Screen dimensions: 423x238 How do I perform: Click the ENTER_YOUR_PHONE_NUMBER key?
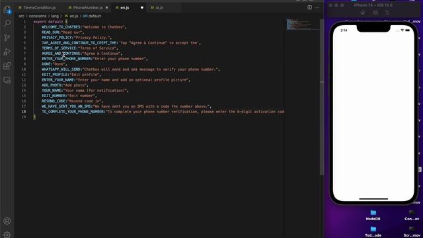[x=67, y=59]
